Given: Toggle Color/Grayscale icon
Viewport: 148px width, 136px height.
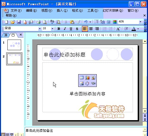Looking at the screenshot, I should [115, 22].
